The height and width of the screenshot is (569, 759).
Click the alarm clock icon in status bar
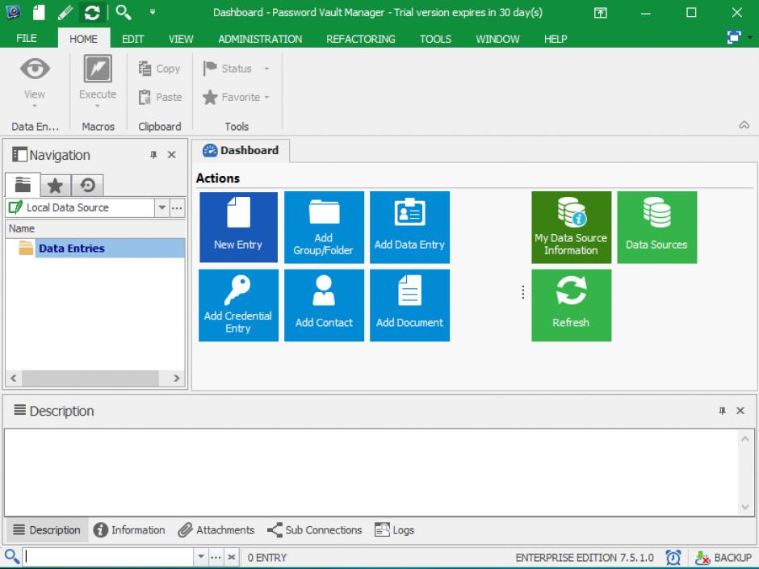(673, 558)
